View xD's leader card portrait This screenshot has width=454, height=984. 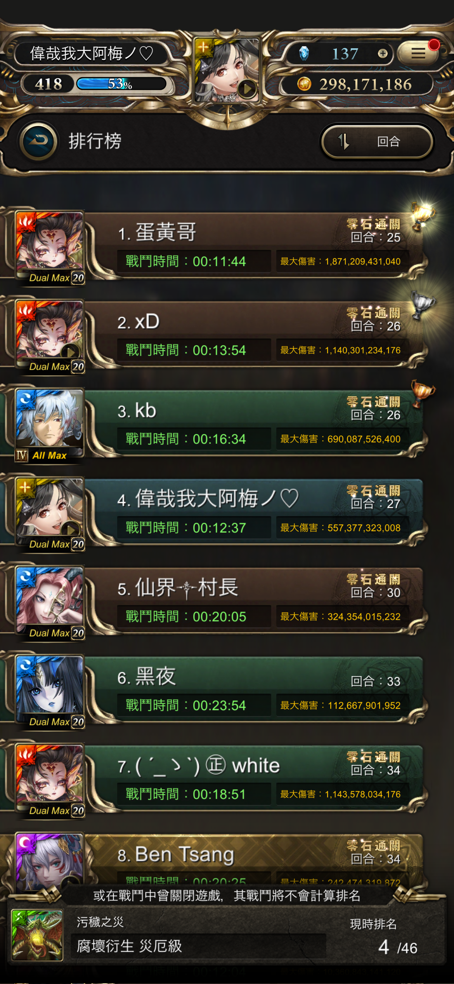[49, 336]
